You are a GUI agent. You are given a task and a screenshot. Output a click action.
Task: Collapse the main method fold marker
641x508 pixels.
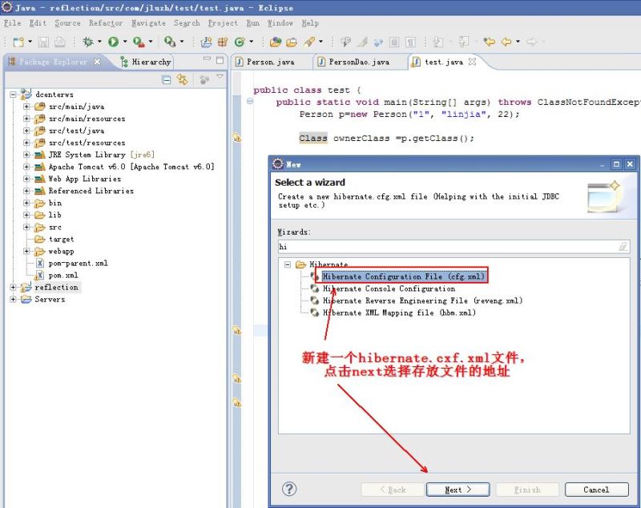pyautogui.click(x=250, y=101)
